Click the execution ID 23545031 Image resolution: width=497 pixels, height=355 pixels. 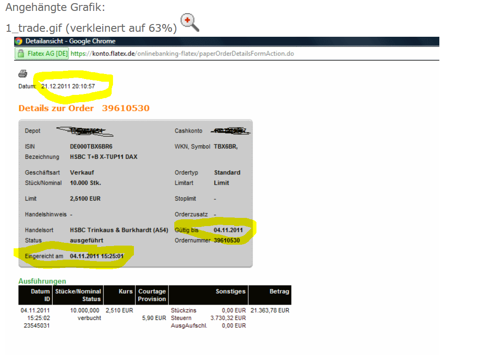pos(37,325)
